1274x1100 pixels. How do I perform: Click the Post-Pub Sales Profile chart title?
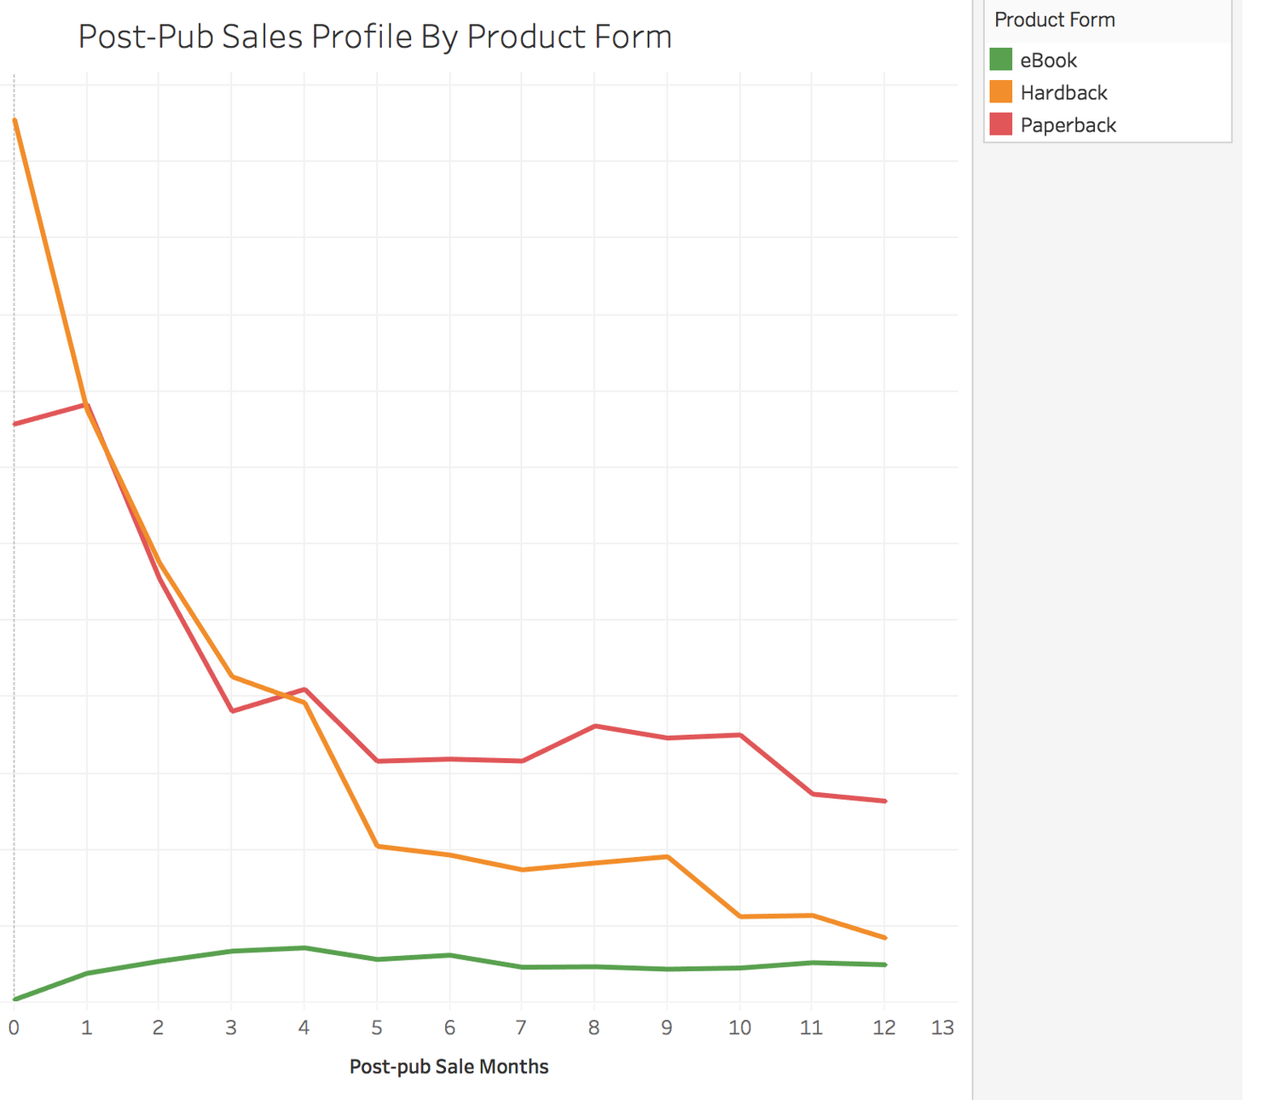(x=374, y=37)
